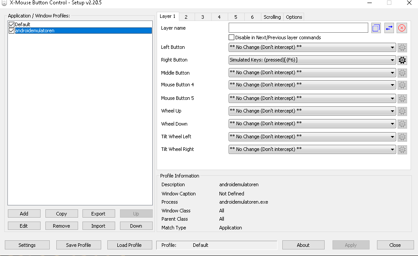Open the Scrolling tab

coord(272,17)
